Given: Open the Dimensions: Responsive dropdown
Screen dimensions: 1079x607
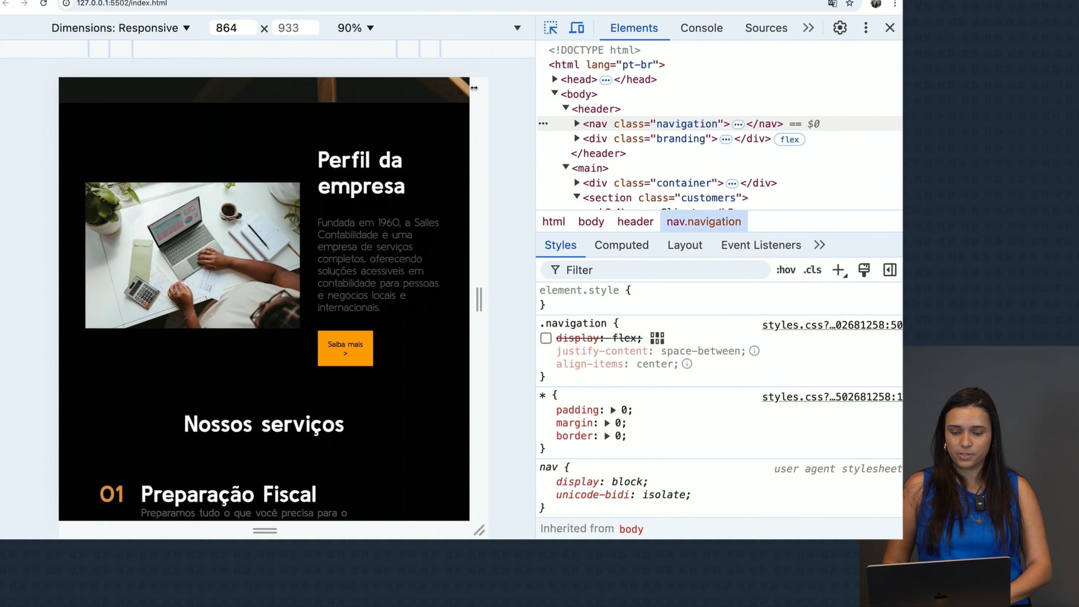Looking at the screenshot, I should pyautogui.click(x=121, y=28).
